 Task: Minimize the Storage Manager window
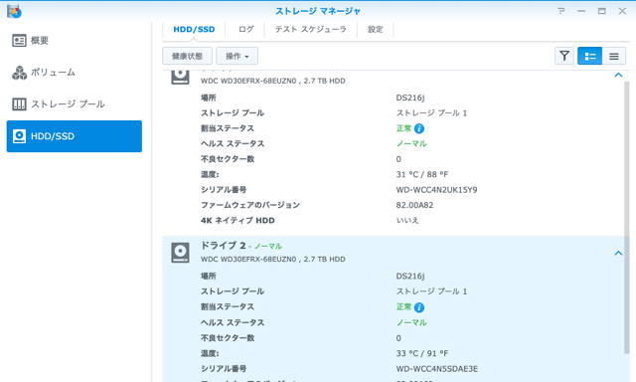(581, 11)
